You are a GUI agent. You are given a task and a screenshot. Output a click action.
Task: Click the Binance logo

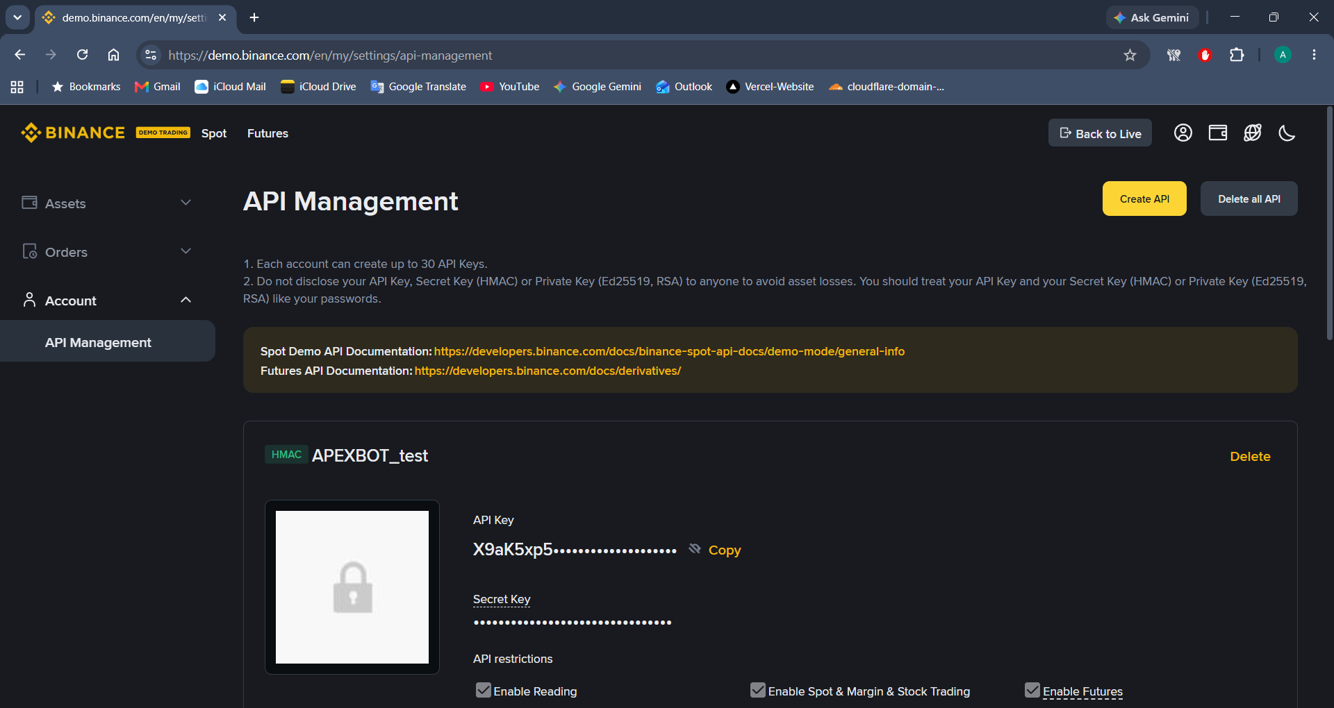[73, 133]
